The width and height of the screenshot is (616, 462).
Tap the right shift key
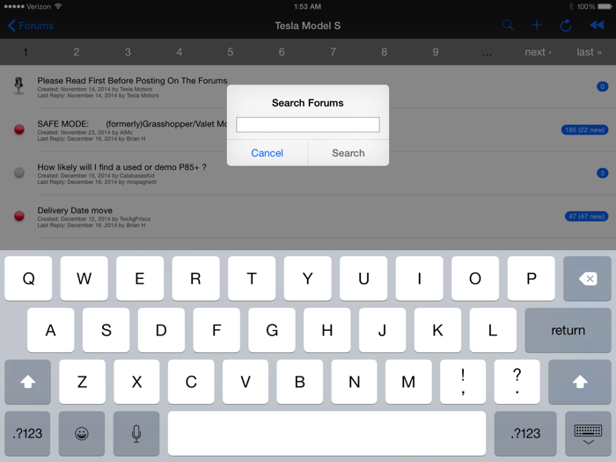point(579,381)
